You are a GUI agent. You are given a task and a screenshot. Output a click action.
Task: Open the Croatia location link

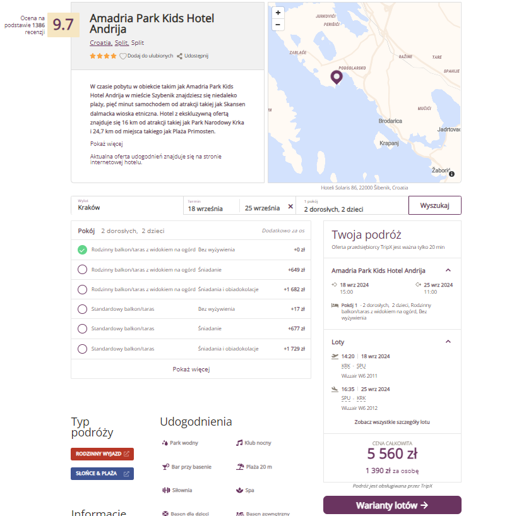tap(101, 43)
